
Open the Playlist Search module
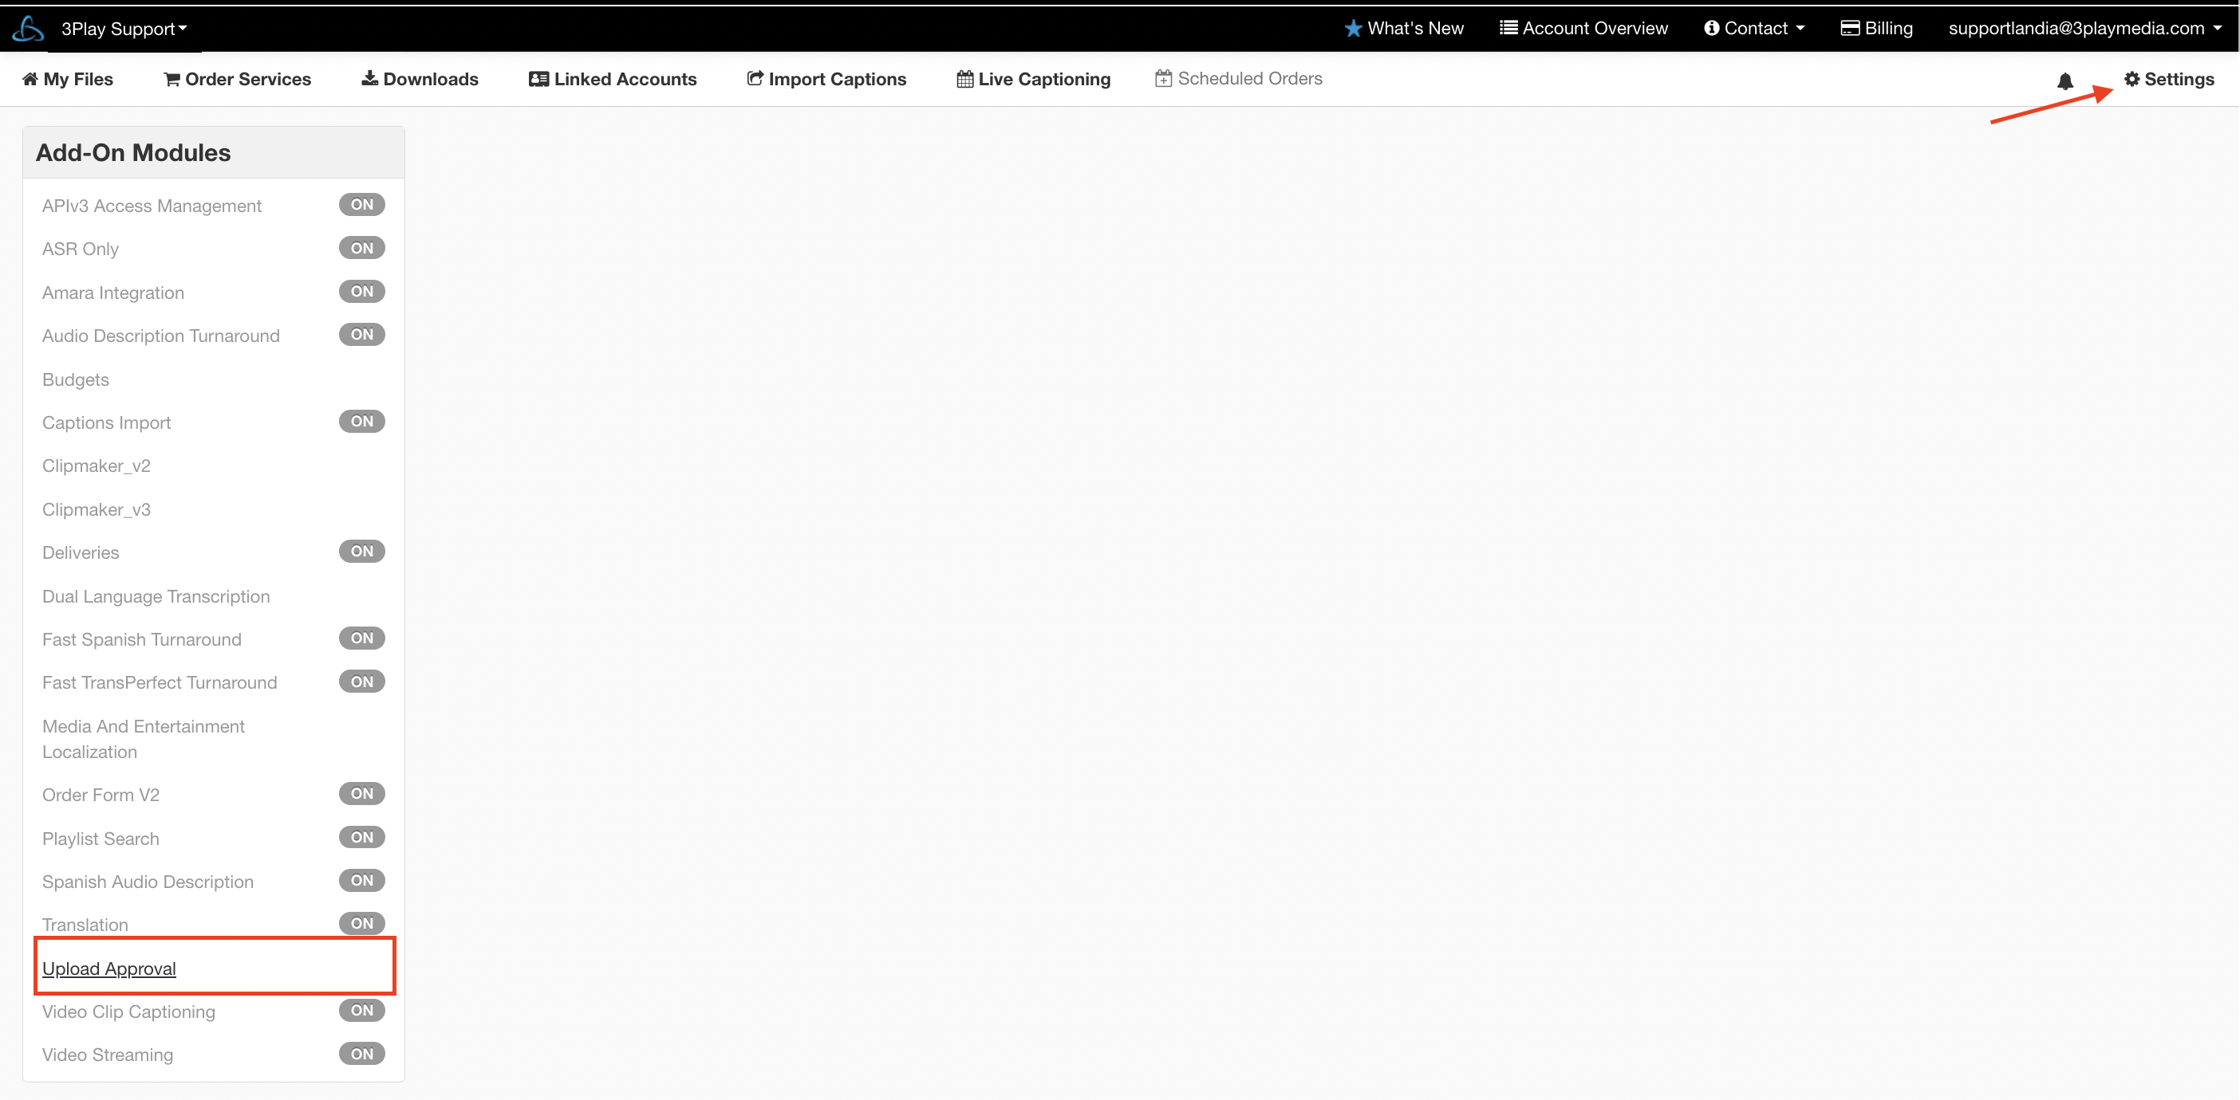click(101, 839)
